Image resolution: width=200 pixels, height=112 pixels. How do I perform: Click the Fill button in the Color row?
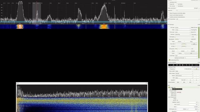click(191, 53)
